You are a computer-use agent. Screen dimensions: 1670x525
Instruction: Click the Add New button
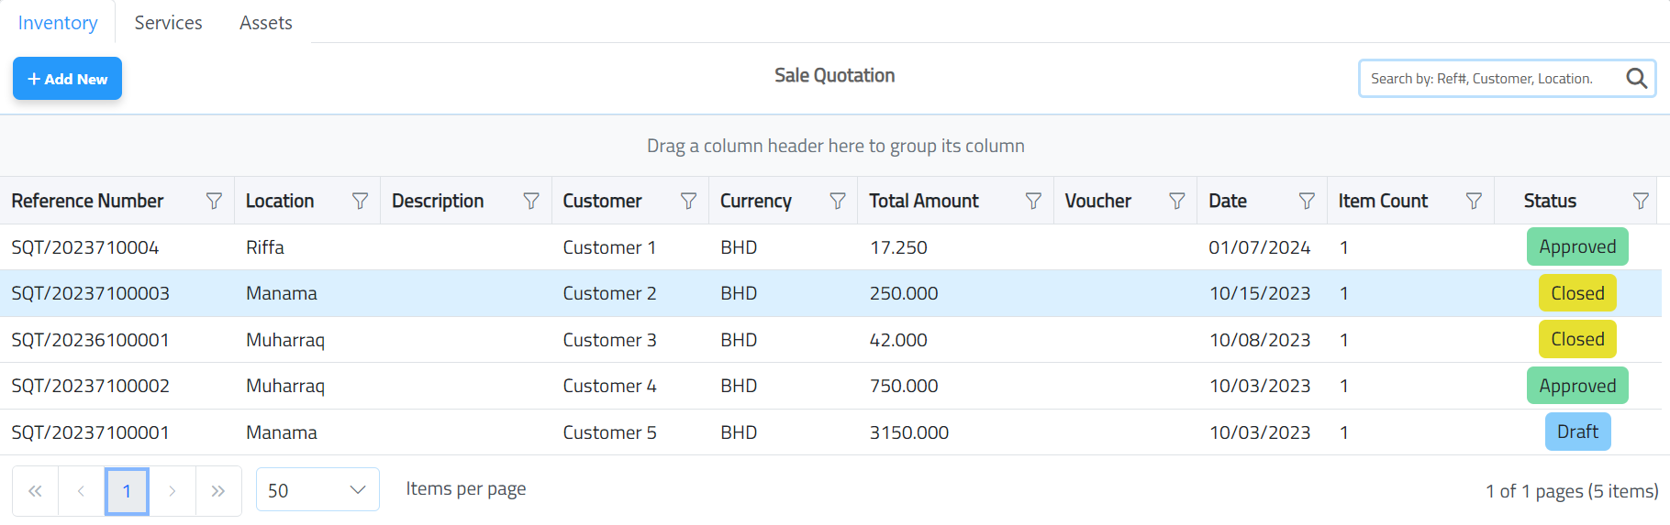(67, 79)
